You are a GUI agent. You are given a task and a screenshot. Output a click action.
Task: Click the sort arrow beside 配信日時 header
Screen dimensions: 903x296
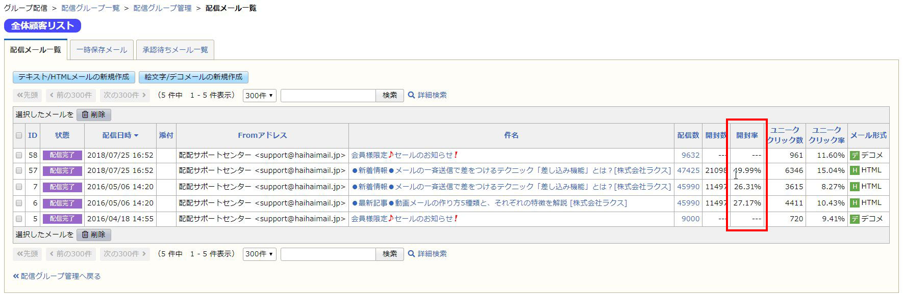[136, 136]
